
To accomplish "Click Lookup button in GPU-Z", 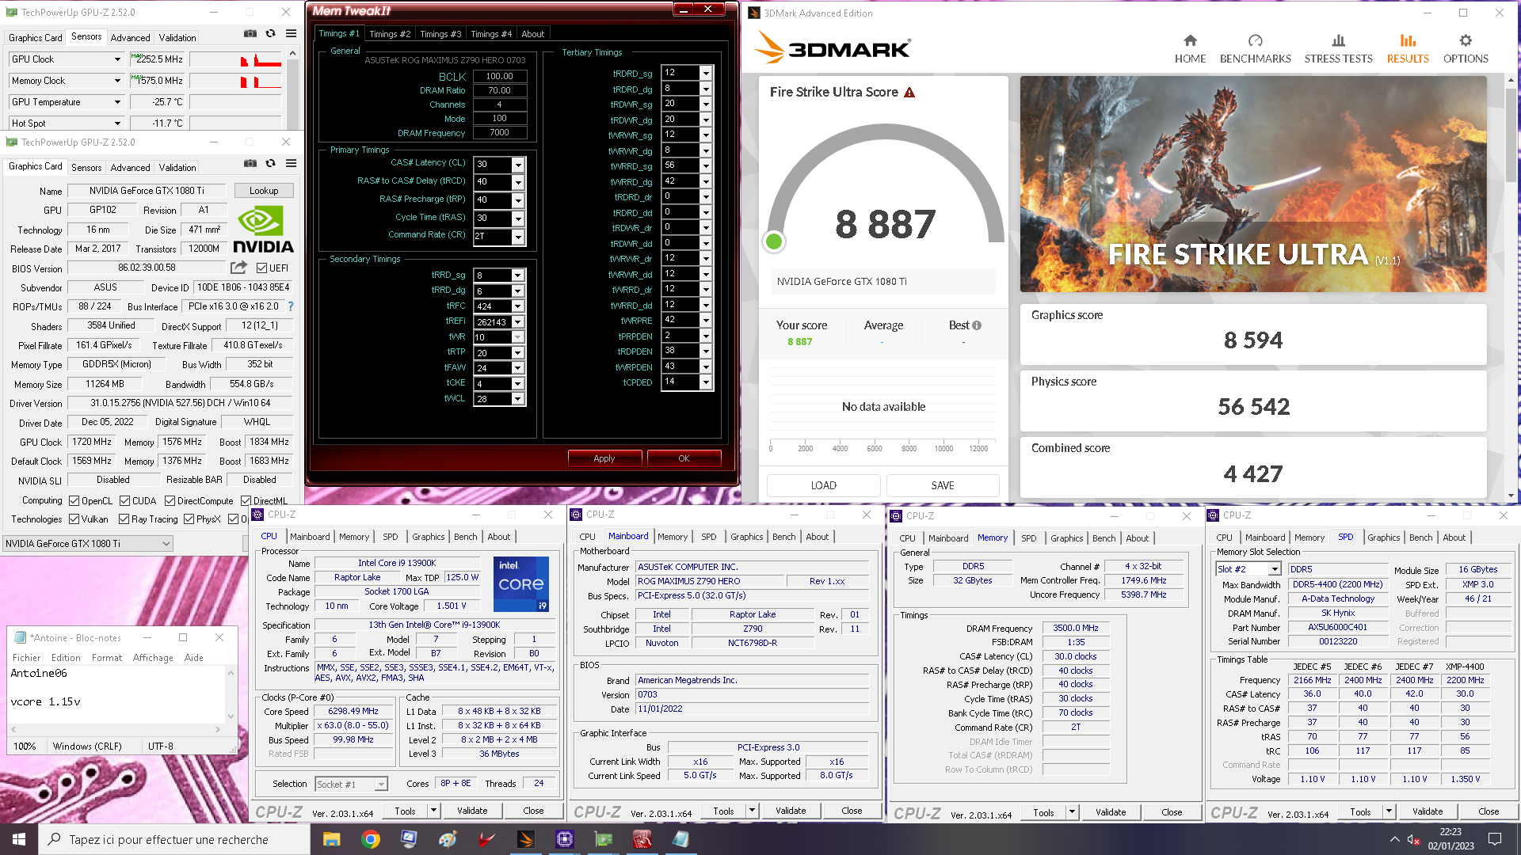I will 264,191.
